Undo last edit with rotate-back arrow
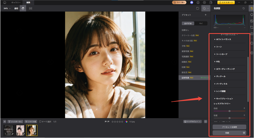The width and height of the screenshot is (254, 138). point(197,8)
